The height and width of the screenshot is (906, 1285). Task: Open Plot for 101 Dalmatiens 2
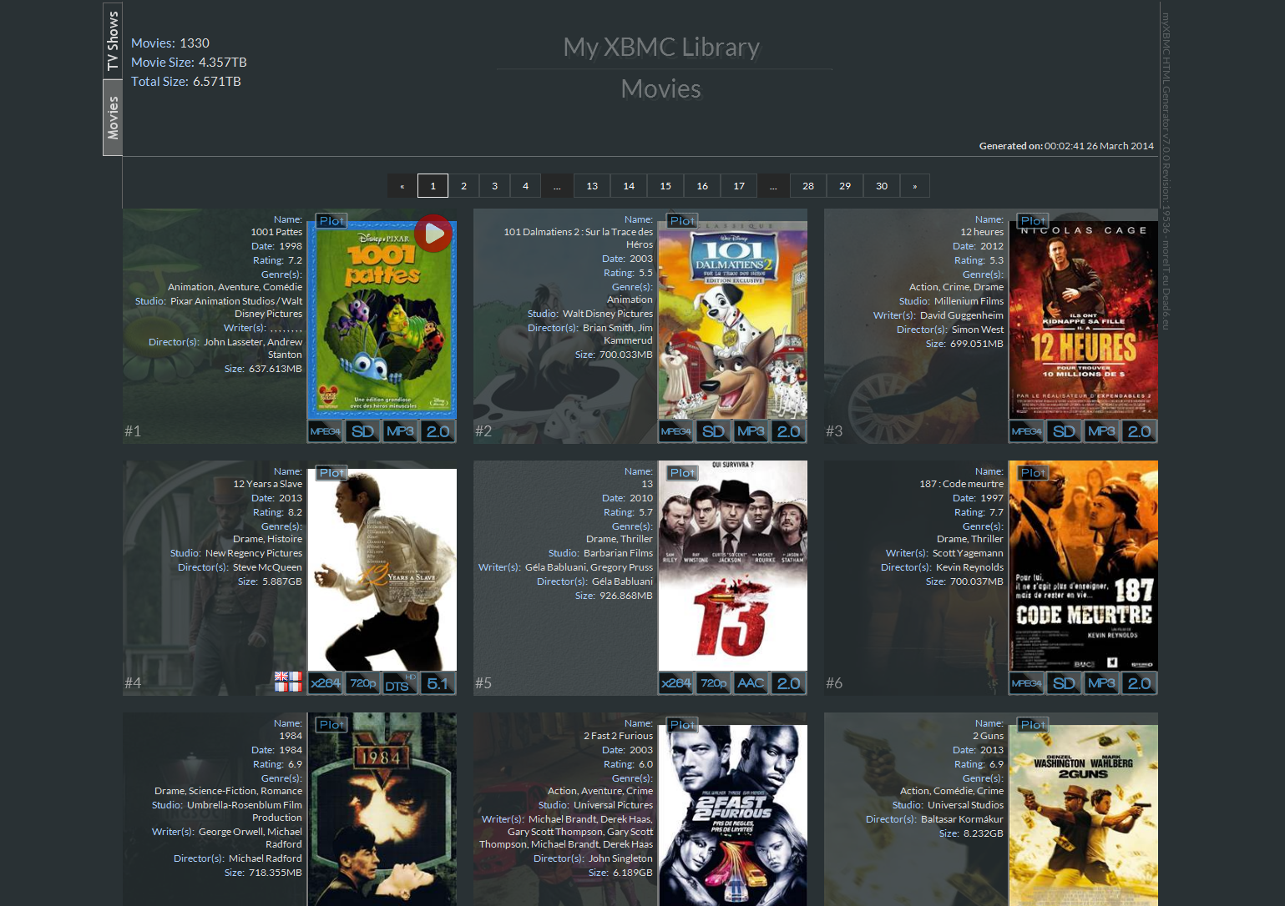(682, 220)
